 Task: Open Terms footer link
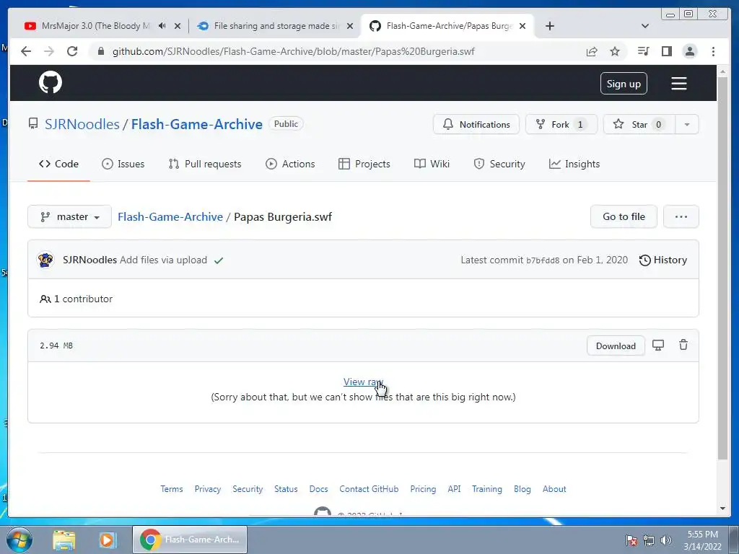click(x=172, y=489)
